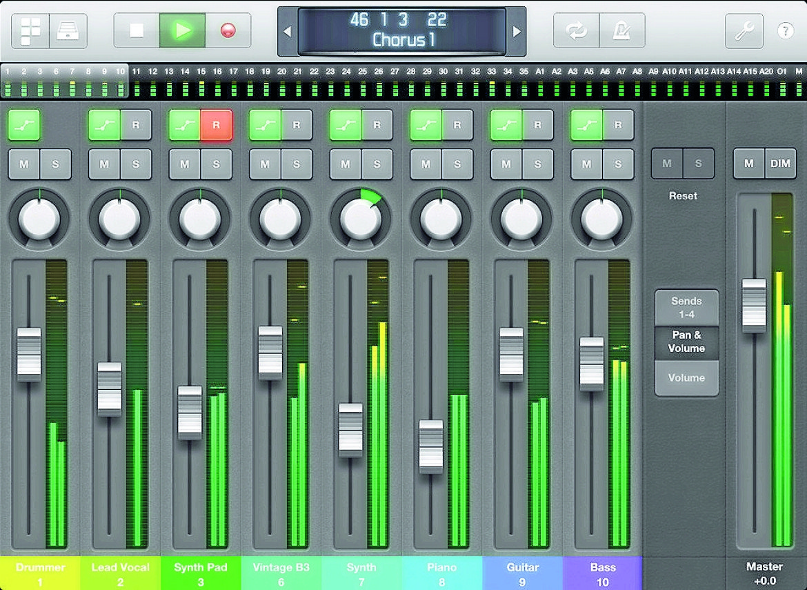This screenshot has width=807, height=590.
Task: Mute the Drummer channel
Action: click(x=24, y=164)
